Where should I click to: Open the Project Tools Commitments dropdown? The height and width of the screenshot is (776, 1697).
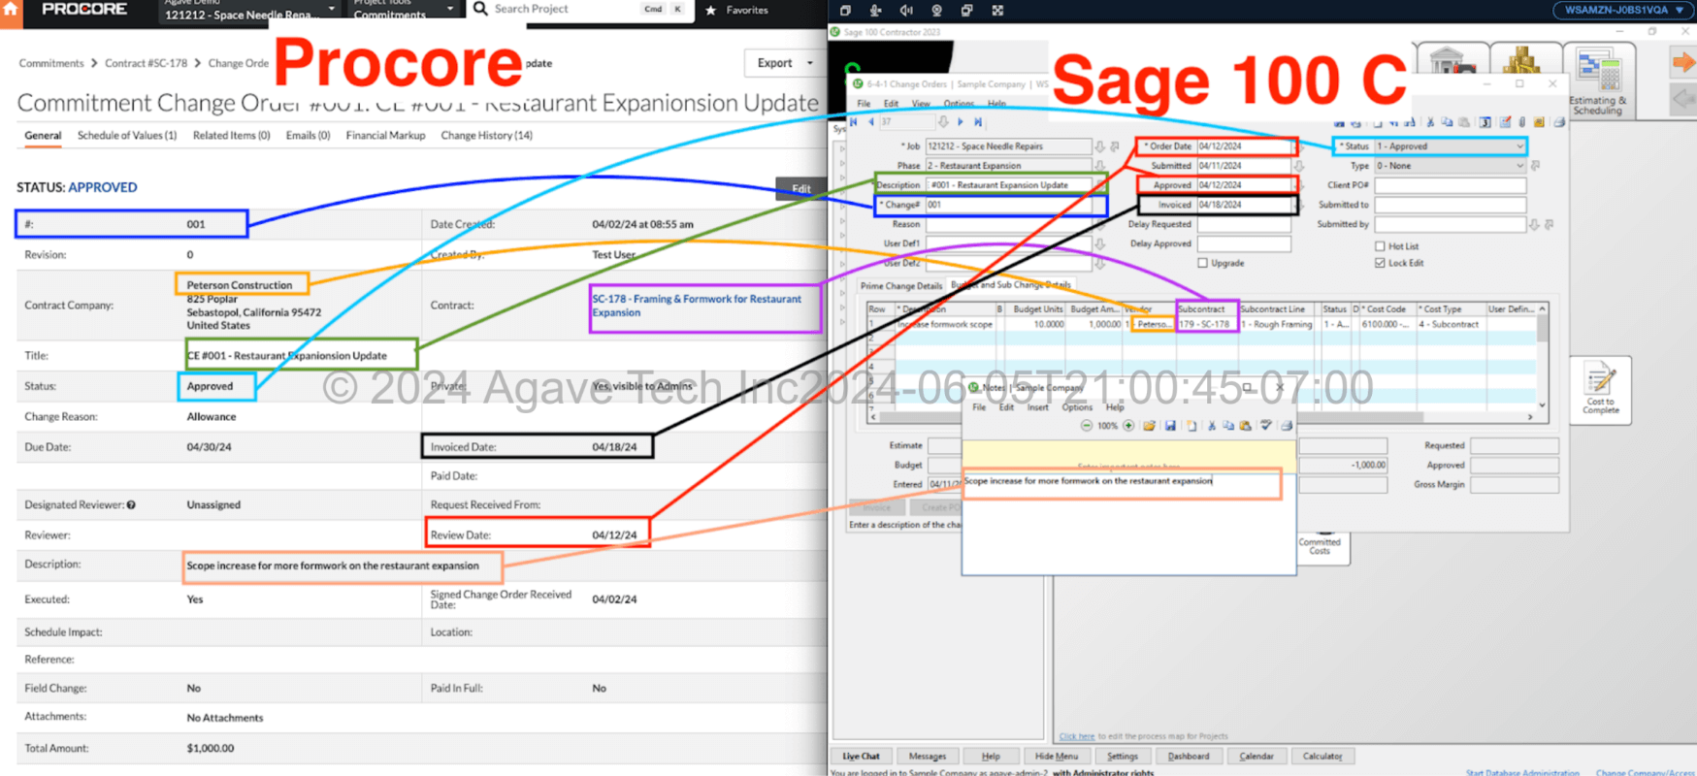(403, 10)
